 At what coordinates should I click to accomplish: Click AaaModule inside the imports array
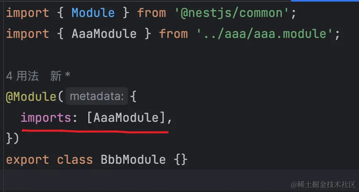(126, 118)
